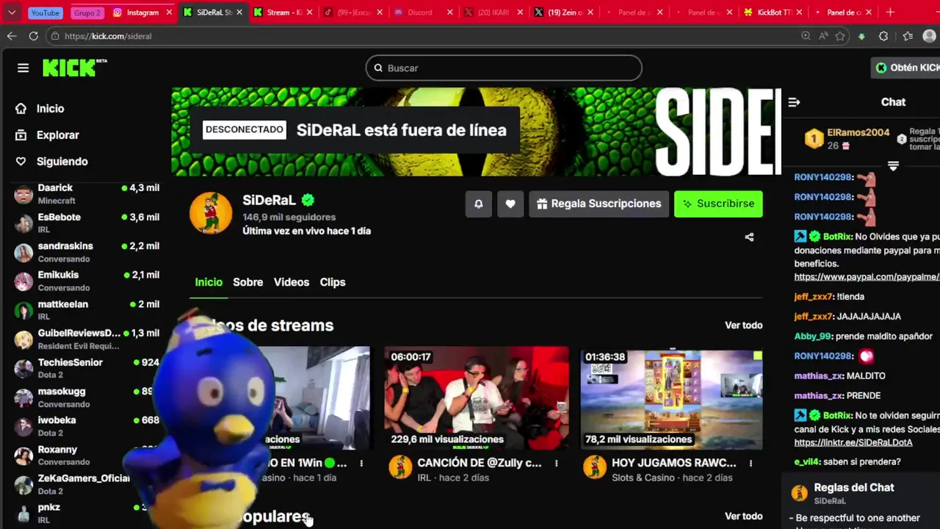Open the 06:00:17 stream thumbnail

(x=476, y=398)
